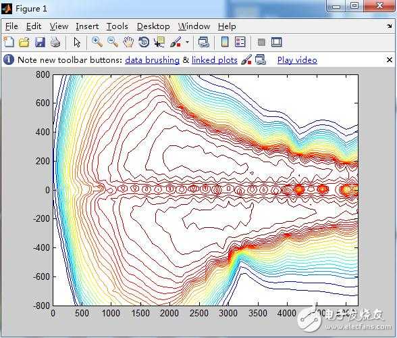
Task: Save the figure with the floppy disk icon
Action: coord(40,42)
